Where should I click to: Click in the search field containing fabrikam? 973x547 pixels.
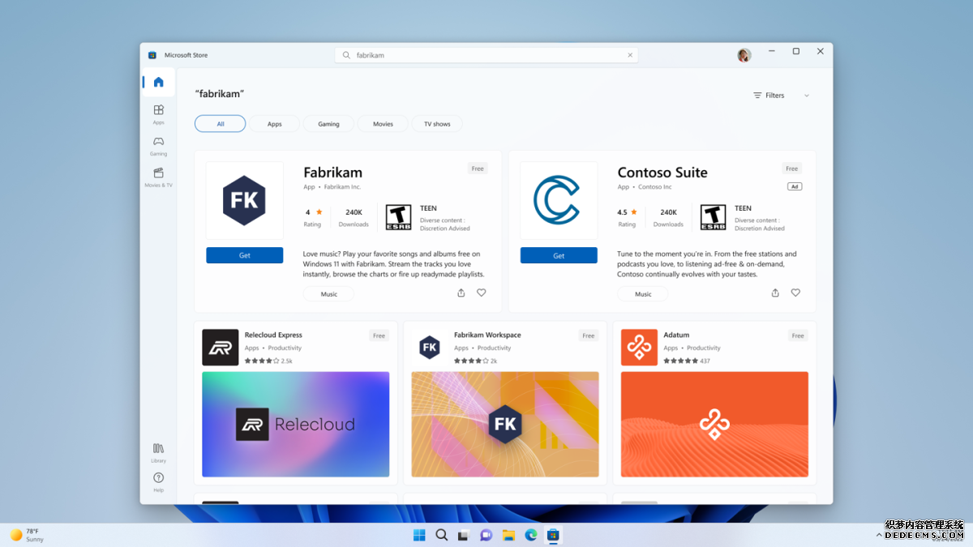coord(486,55)
